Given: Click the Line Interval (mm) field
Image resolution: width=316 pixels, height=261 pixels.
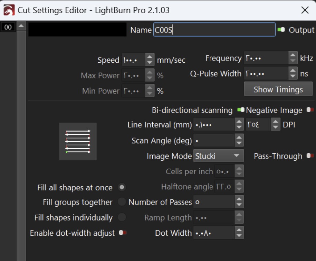Looking at the screenshot, I should coord(214,124).
